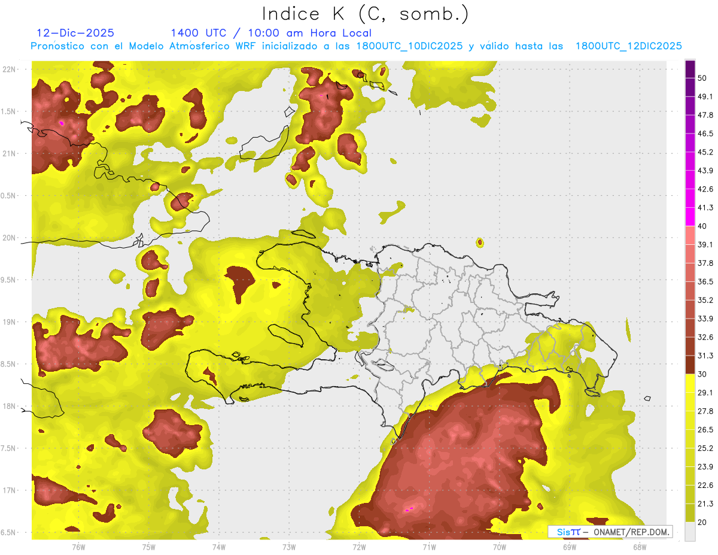Click the colorbar value '30'
Screen dimensions: 718x555
[x=702, y=374]
